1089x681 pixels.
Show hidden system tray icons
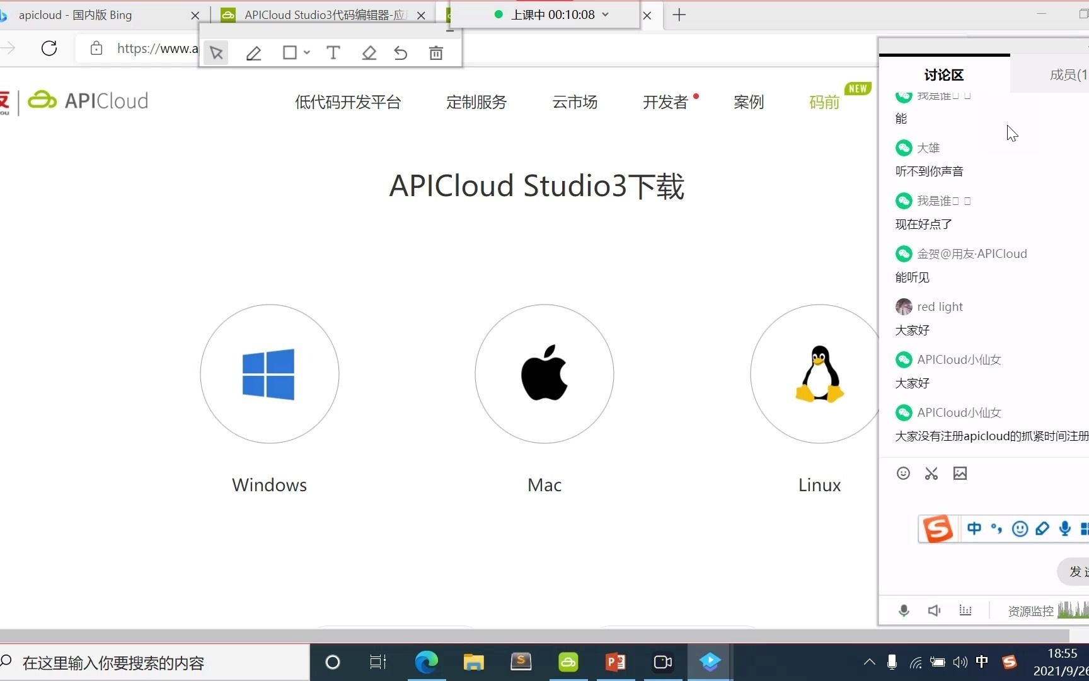(x=870, y=662)
